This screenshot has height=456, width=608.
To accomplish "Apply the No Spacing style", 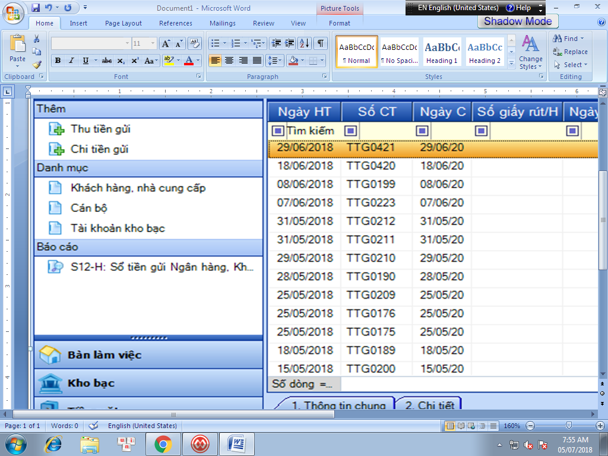I will click(x=400, y=52).
